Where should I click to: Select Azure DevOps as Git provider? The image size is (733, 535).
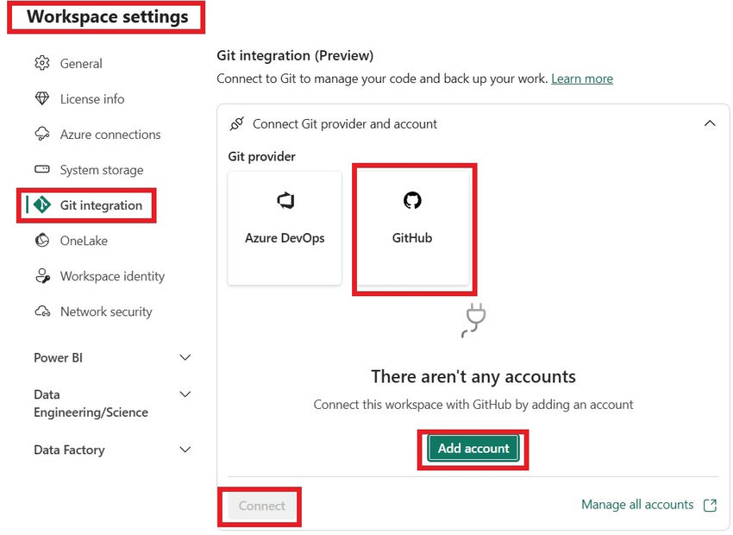[x=285, y=228]
